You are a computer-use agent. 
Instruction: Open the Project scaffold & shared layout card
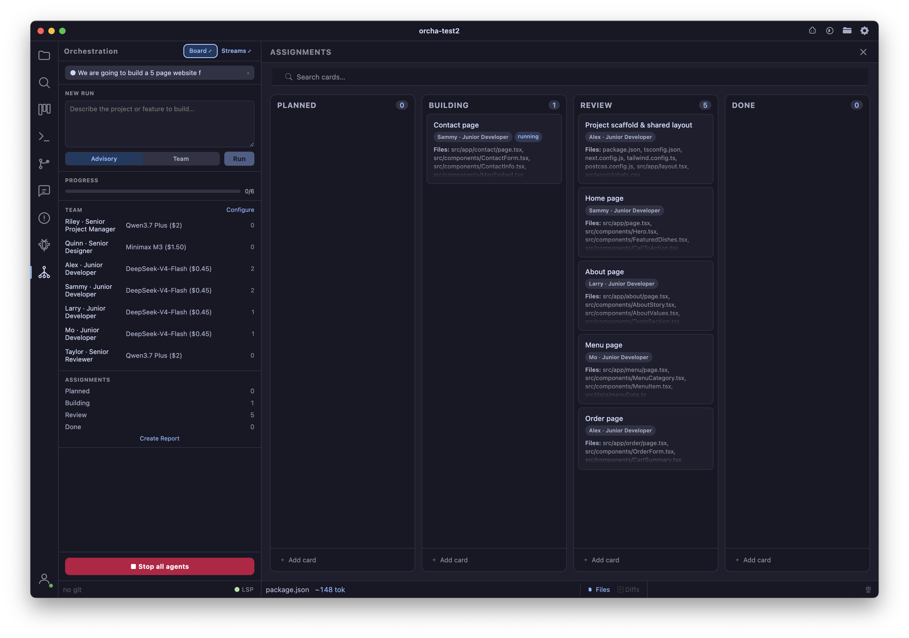coord(646,149)
